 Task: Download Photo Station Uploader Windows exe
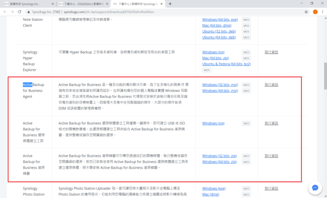(214, 188)
